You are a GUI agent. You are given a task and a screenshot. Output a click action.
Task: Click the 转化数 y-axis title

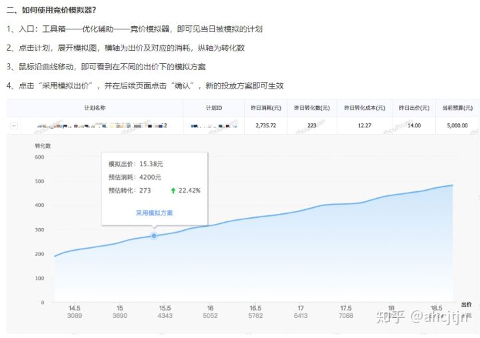[x=43, y=146]
